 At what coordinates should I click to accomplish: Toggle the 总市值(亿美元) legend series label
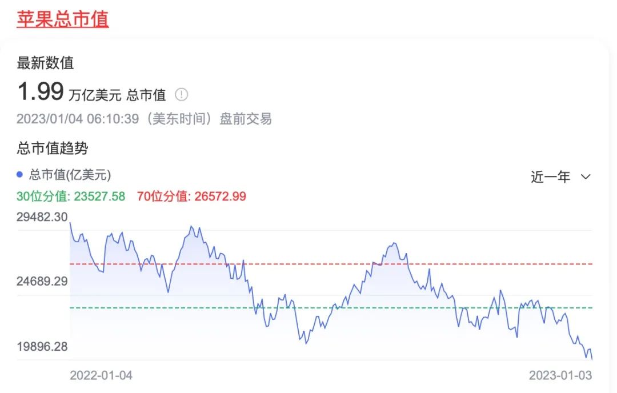(x=70, y=175)
